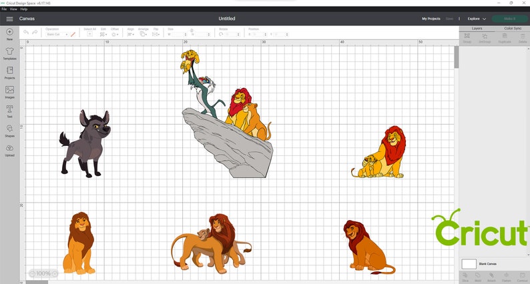The image size is (530, 284).
Task: Select the Pride Rock Rafiki image
Action: (x=226, y=114)
